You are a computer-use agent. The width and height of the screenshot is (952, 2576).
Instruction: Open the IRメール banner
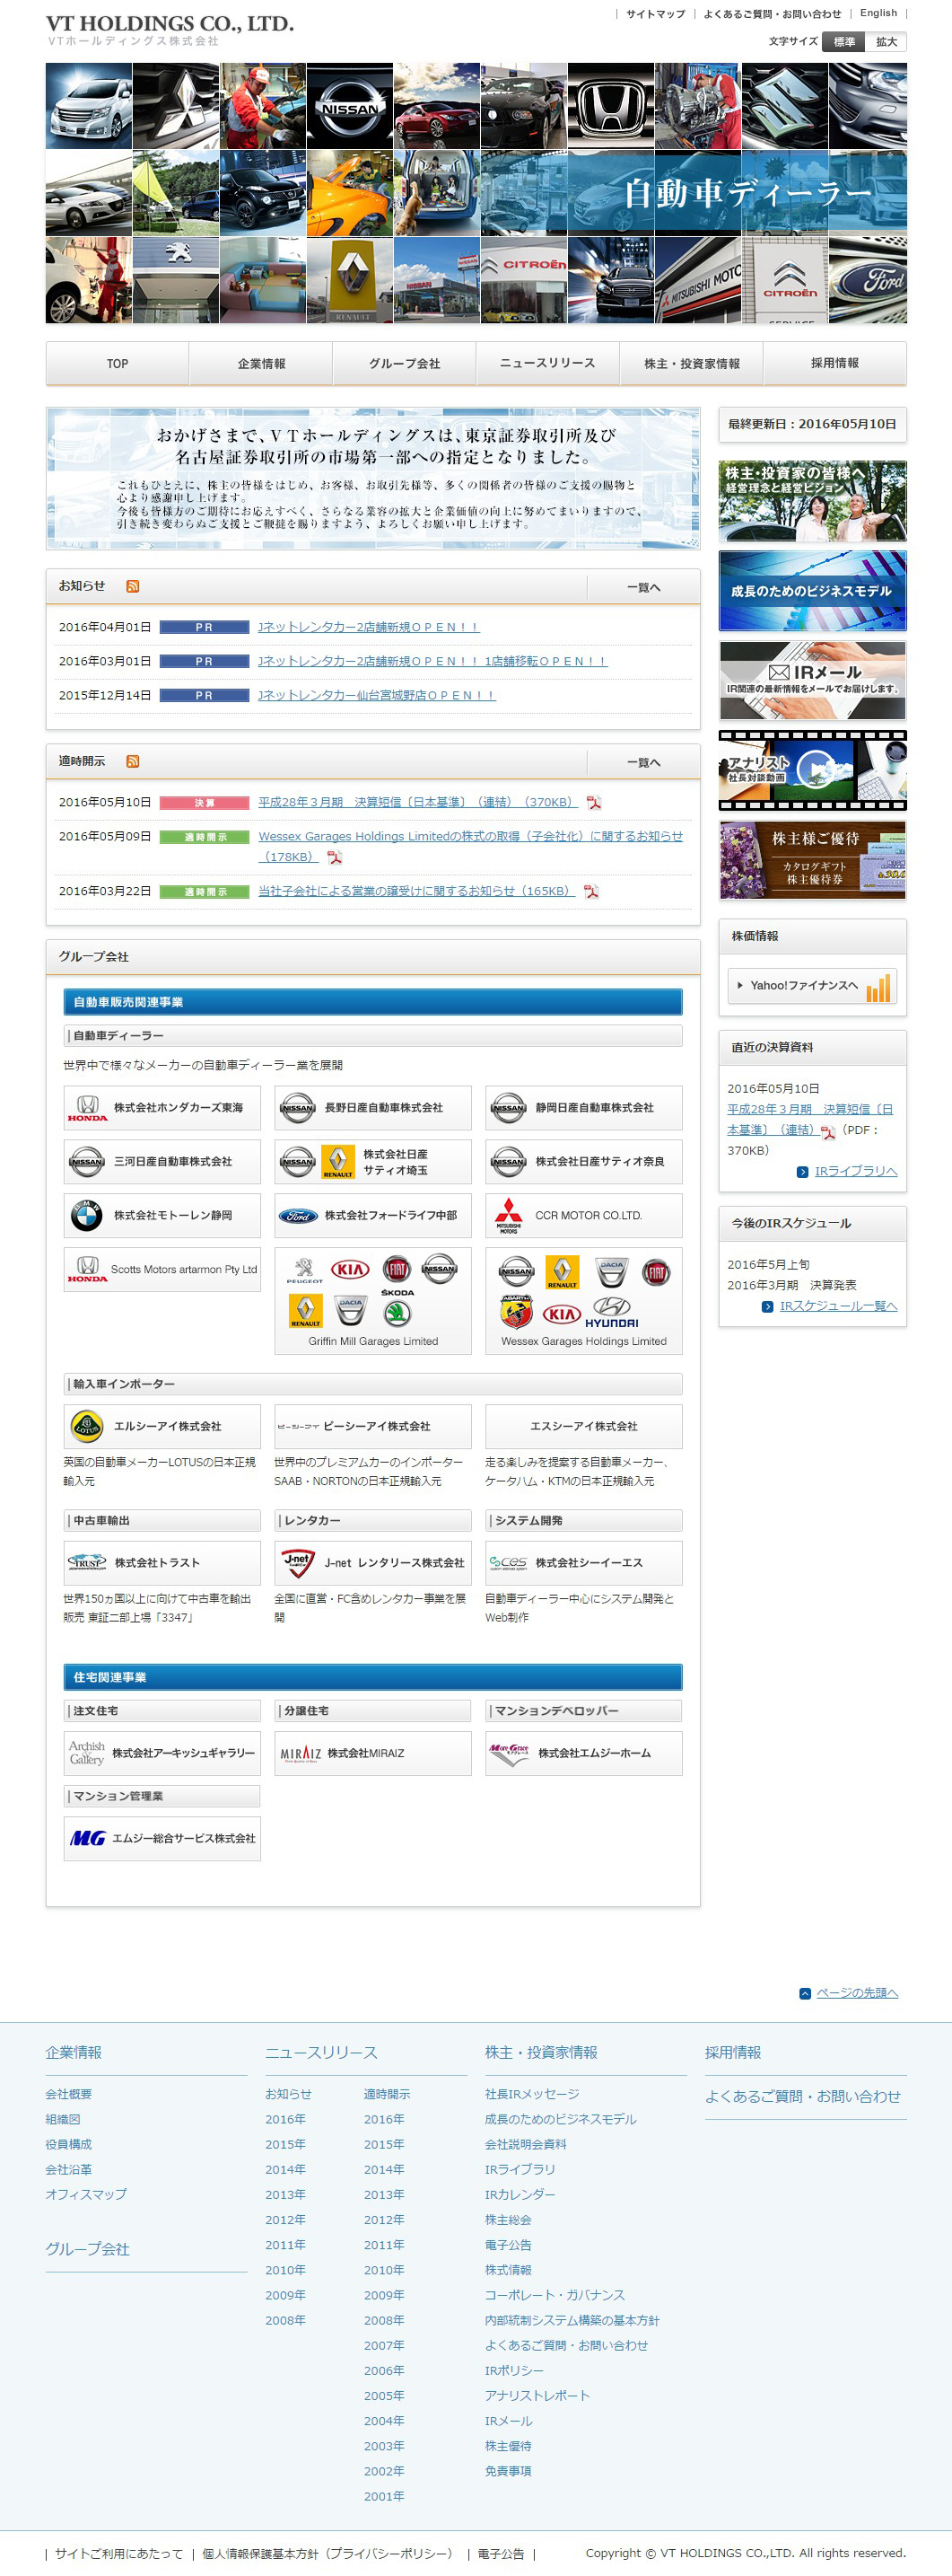[x=812, y=680]
